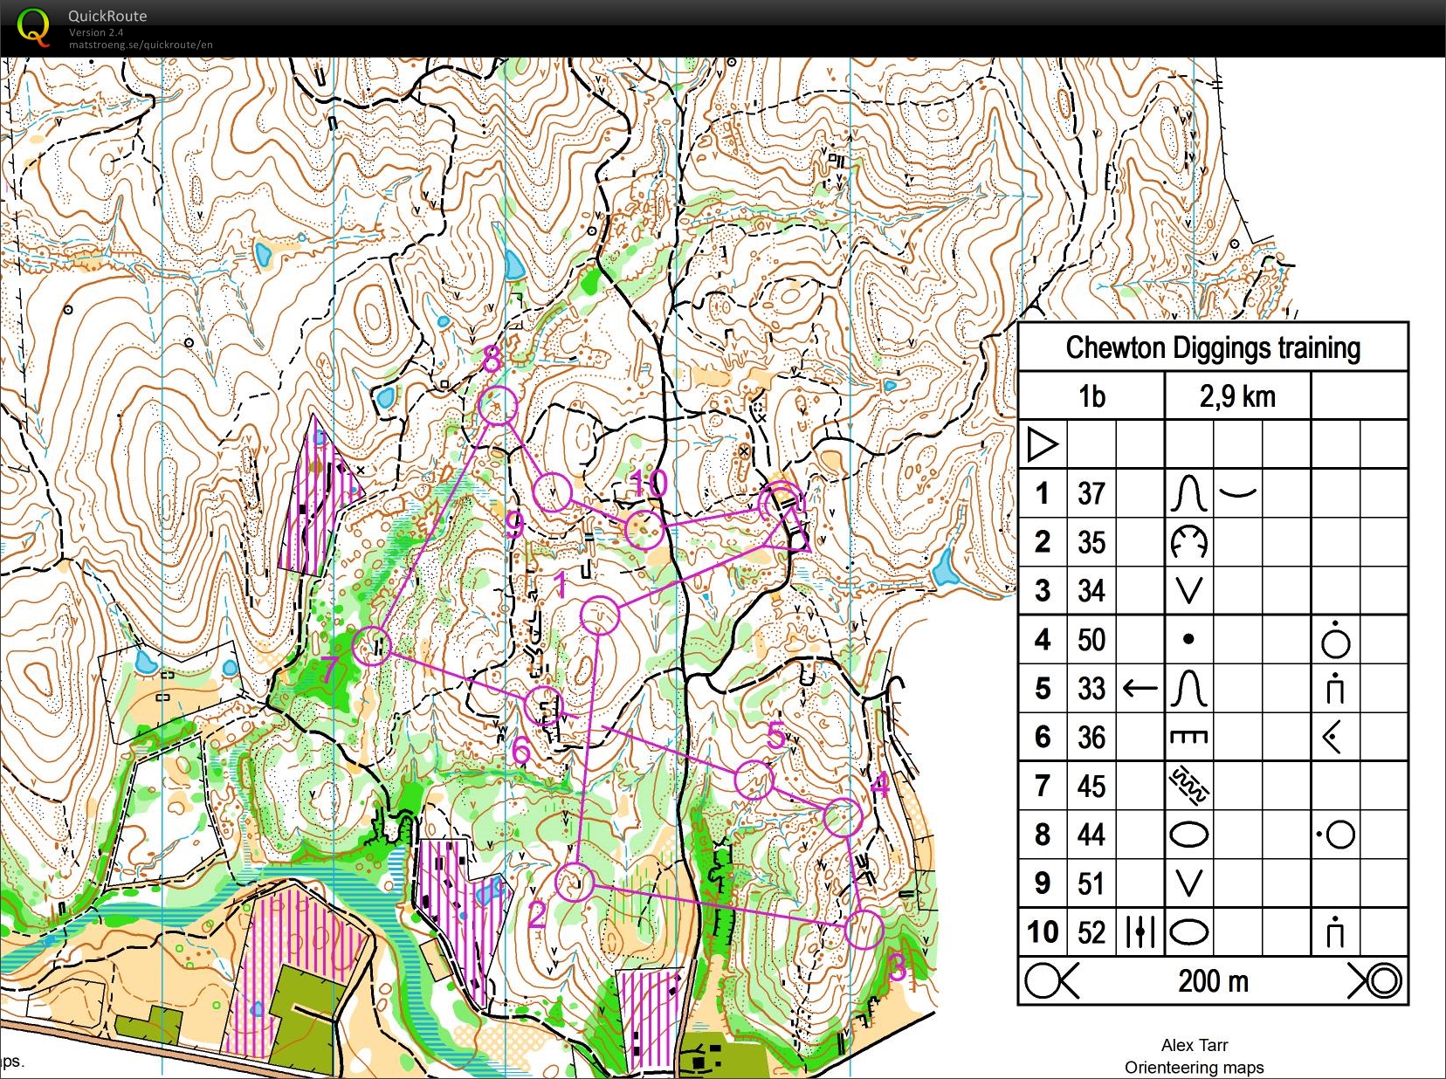Click the ruined building symbol in control 5 row
Image resolution: width=1446 pixels, height=1079 pixels.
point(1336,688)
